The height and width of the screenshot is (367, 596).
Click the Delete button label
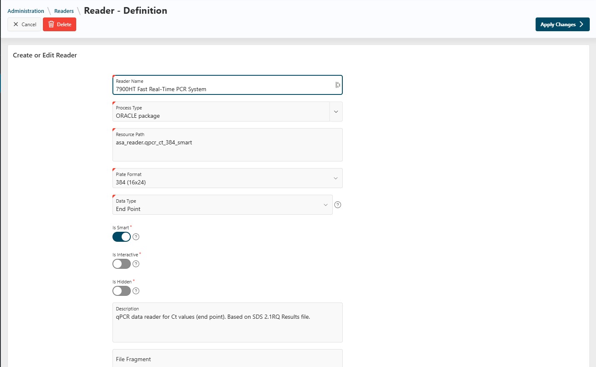click(64, 25)
